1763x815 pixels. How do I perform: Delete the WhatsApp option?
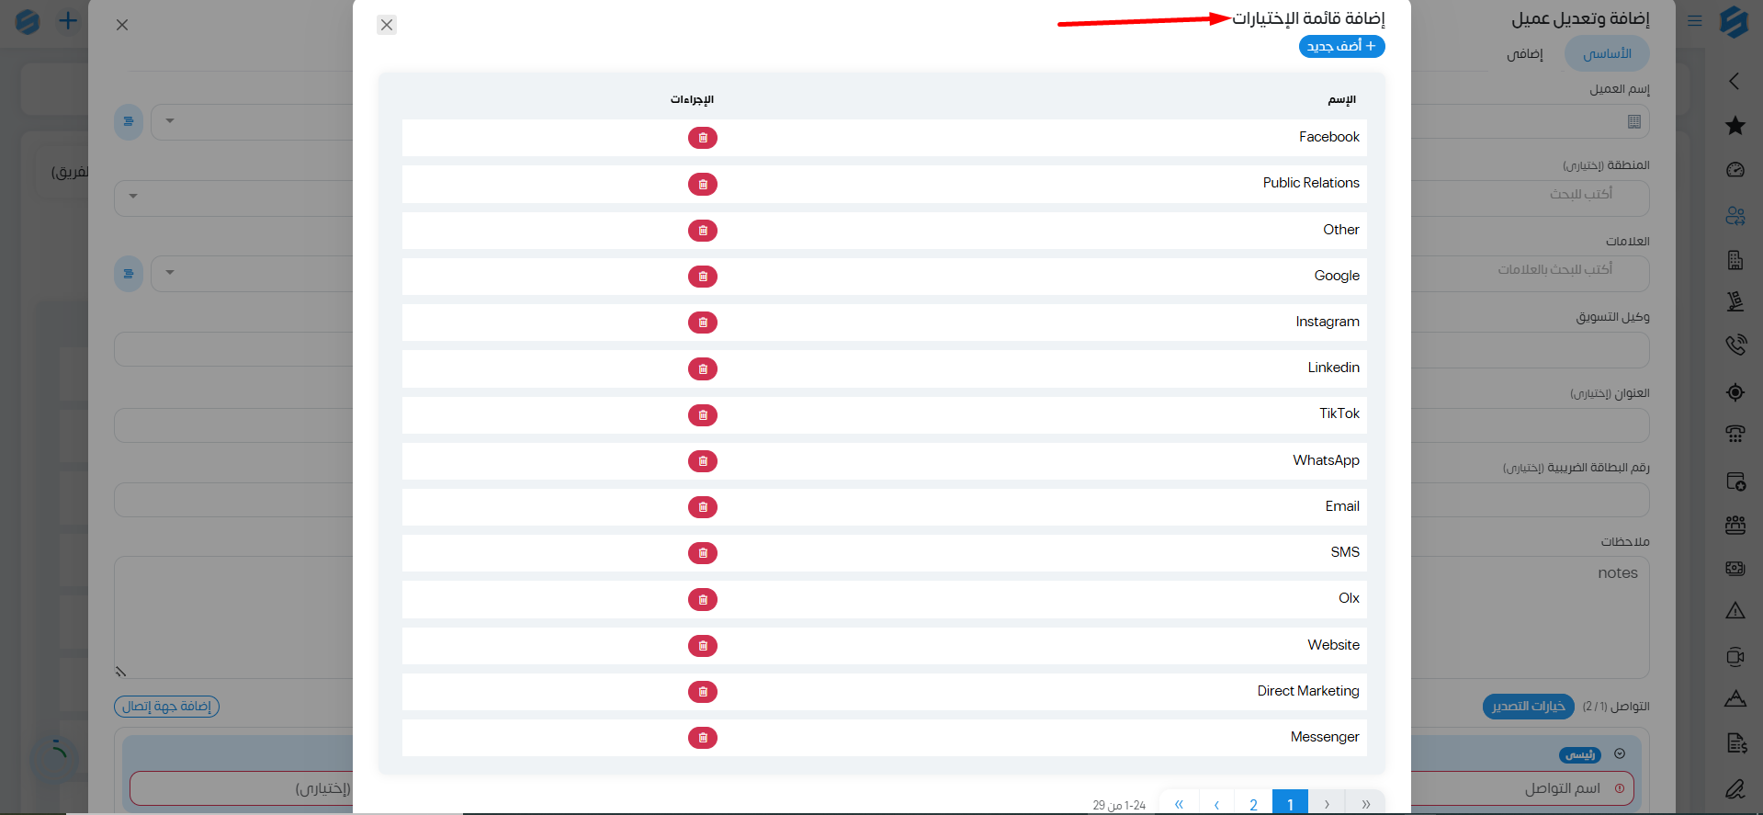[x=703, y=460]
